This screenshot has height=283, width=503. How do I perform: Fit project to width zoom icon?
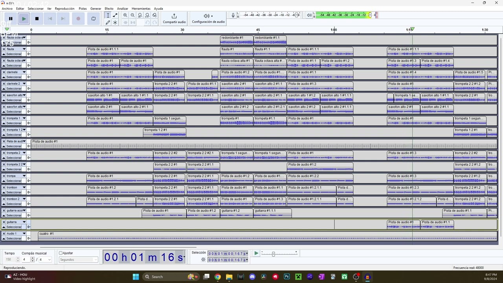coord(147,15)
